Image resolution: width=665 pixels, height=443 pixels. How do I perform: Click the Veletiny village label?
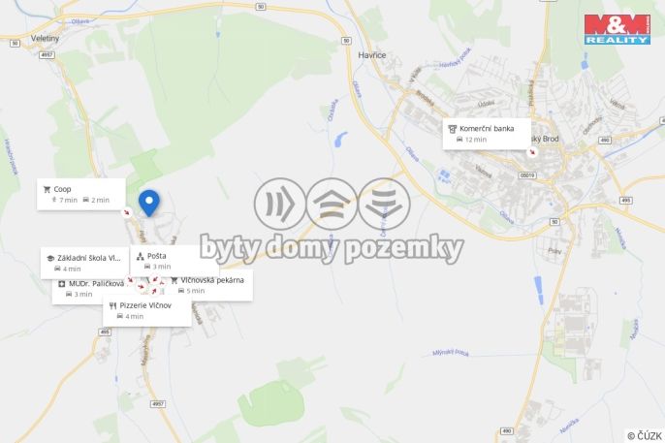45,38
